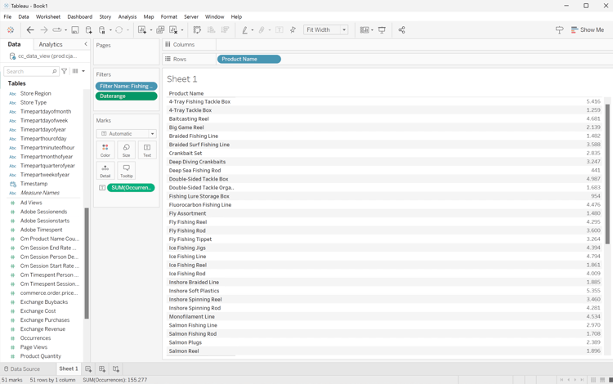
Task: Click the Filter Name: Fishing filter pill
Action: (x=126, y=87)
